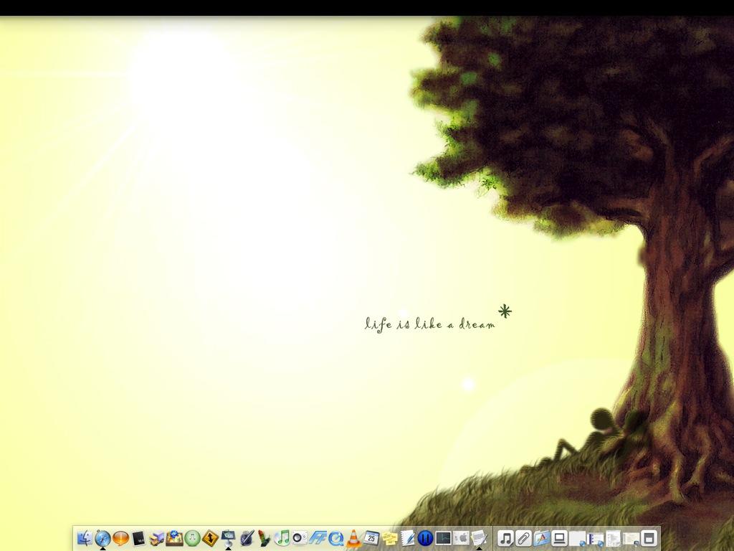This screenshot has height=551, width=734.
Task: Open the orange speech bubble chat app
Action: pyautogui.click(x=120, y=538)
